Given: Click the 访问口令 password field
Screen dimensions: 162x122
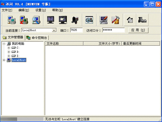Looking at the screenshot, I should coord(114,30).
